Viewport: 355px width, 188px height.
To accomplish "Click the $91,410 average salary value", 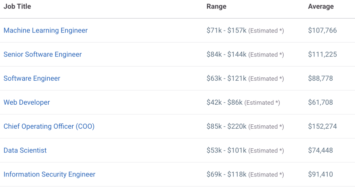I will click(320, 174).
